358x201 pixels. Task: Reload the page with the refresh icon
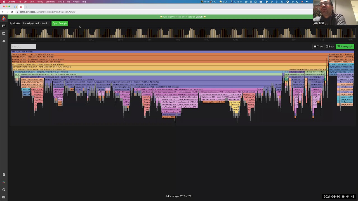12,12
